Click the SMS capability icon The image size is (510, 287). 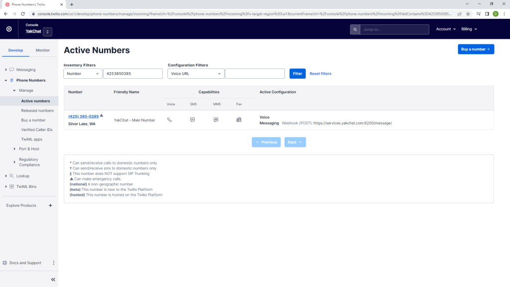tap(193, 120)
